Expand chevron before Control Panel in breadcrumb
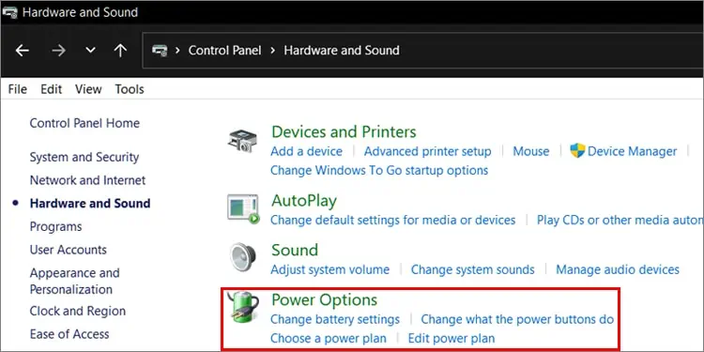Screen dimensions: 704x352 pos(177,51)
